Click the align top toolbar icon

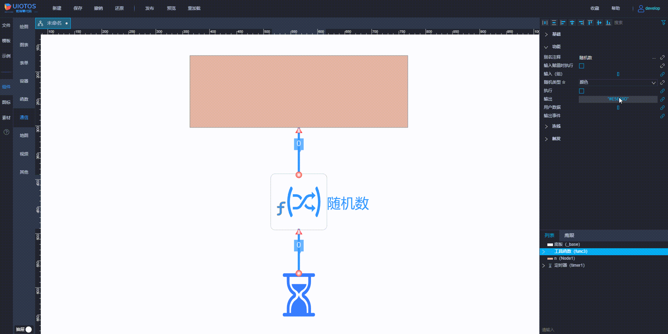[590, 23]
